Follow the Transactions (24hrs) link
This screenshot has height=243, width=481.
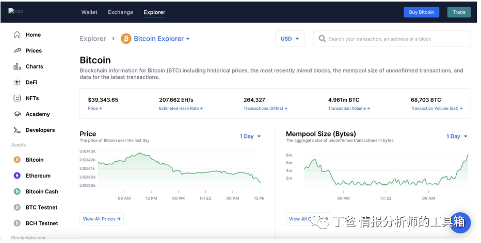tap(265, 108)
